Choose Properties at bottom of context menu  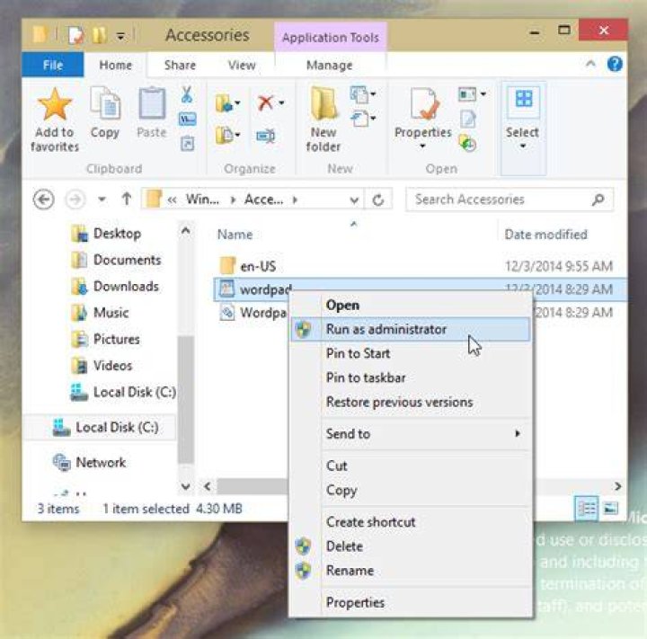pyautogui.click(x=410, y=603)
